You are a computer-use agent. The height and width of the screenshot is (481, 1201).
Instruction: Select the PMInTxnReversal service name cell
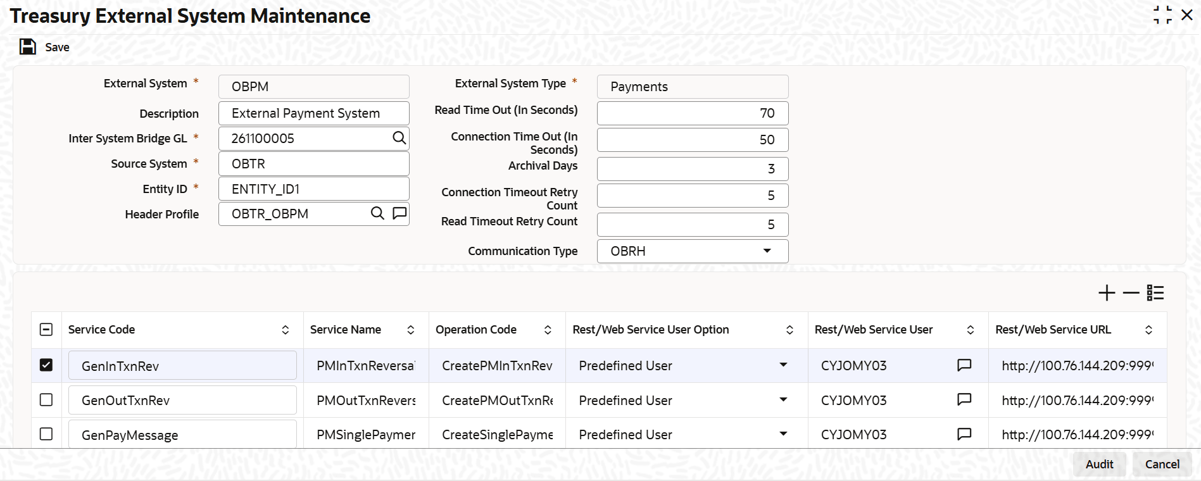click(x=366, y=366)
